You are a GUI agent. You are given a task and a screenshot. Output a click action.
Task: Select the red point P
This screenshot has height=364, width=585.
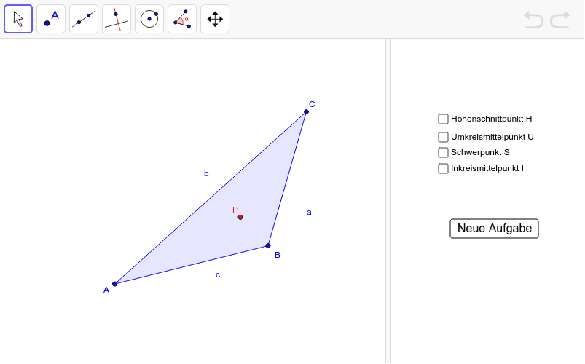point(240,217)
